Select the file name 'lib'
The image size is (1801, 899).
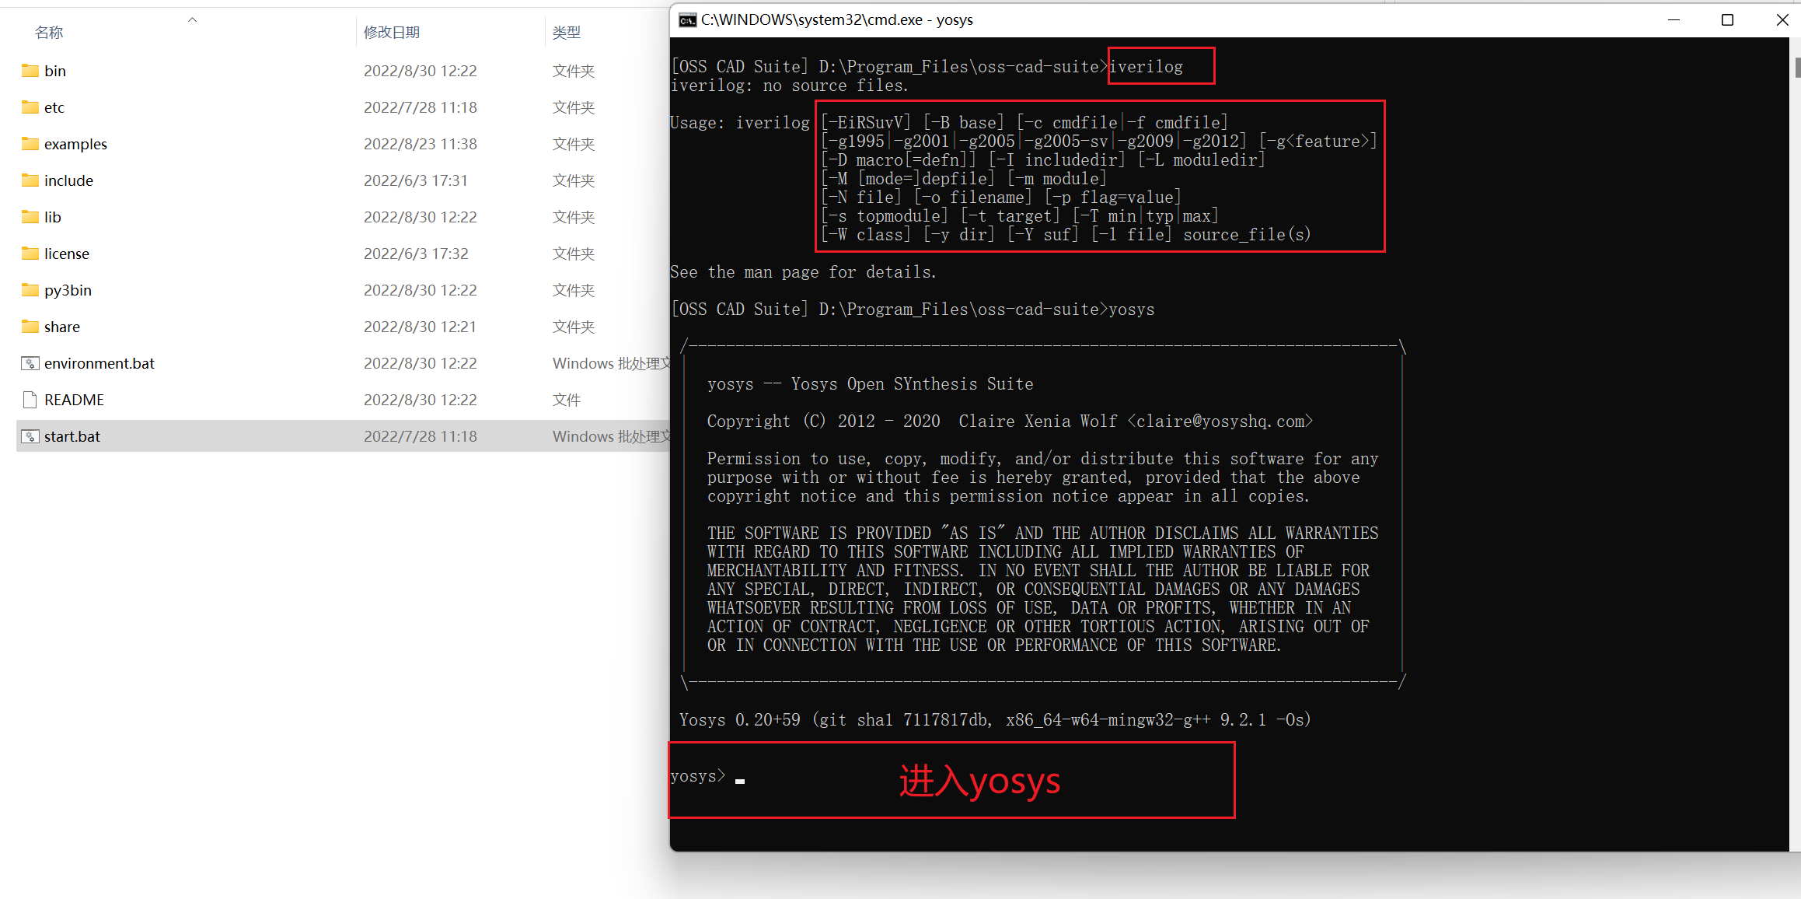point(52,217)
